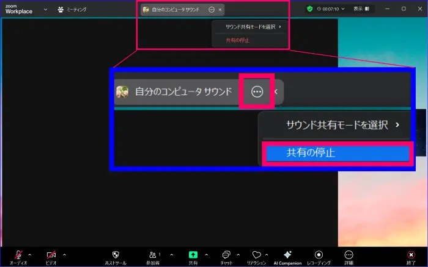This screenshot has width=428, height=267.
Task: Expand the dropdown arrow beside Zoom Workplace
Action: (x=45, y=9)
